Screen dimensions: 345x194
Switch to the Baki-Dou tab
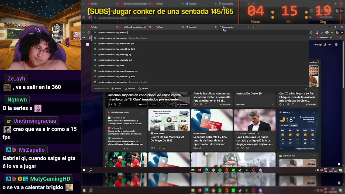[135, 27]
